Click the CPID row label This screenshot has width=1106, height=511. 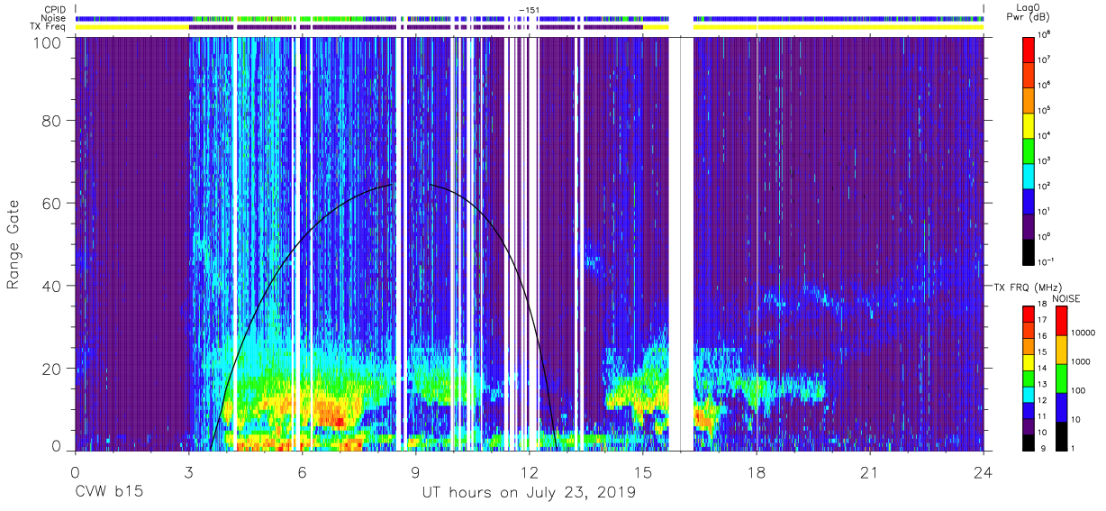point(53,9)
